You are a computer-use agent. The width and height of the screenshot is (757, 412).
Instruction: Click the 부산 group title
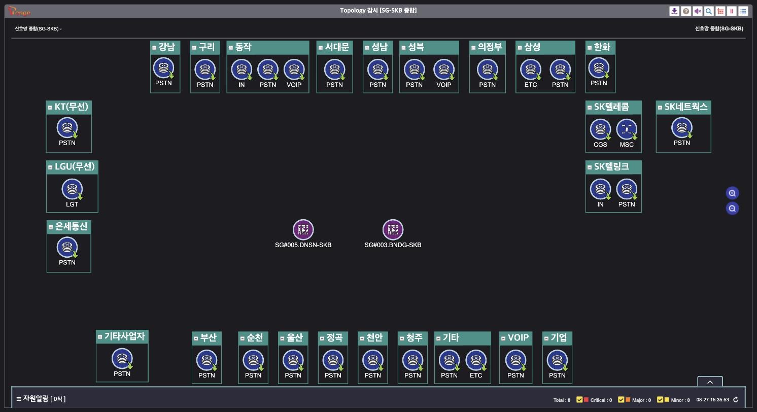pos(209,338)
